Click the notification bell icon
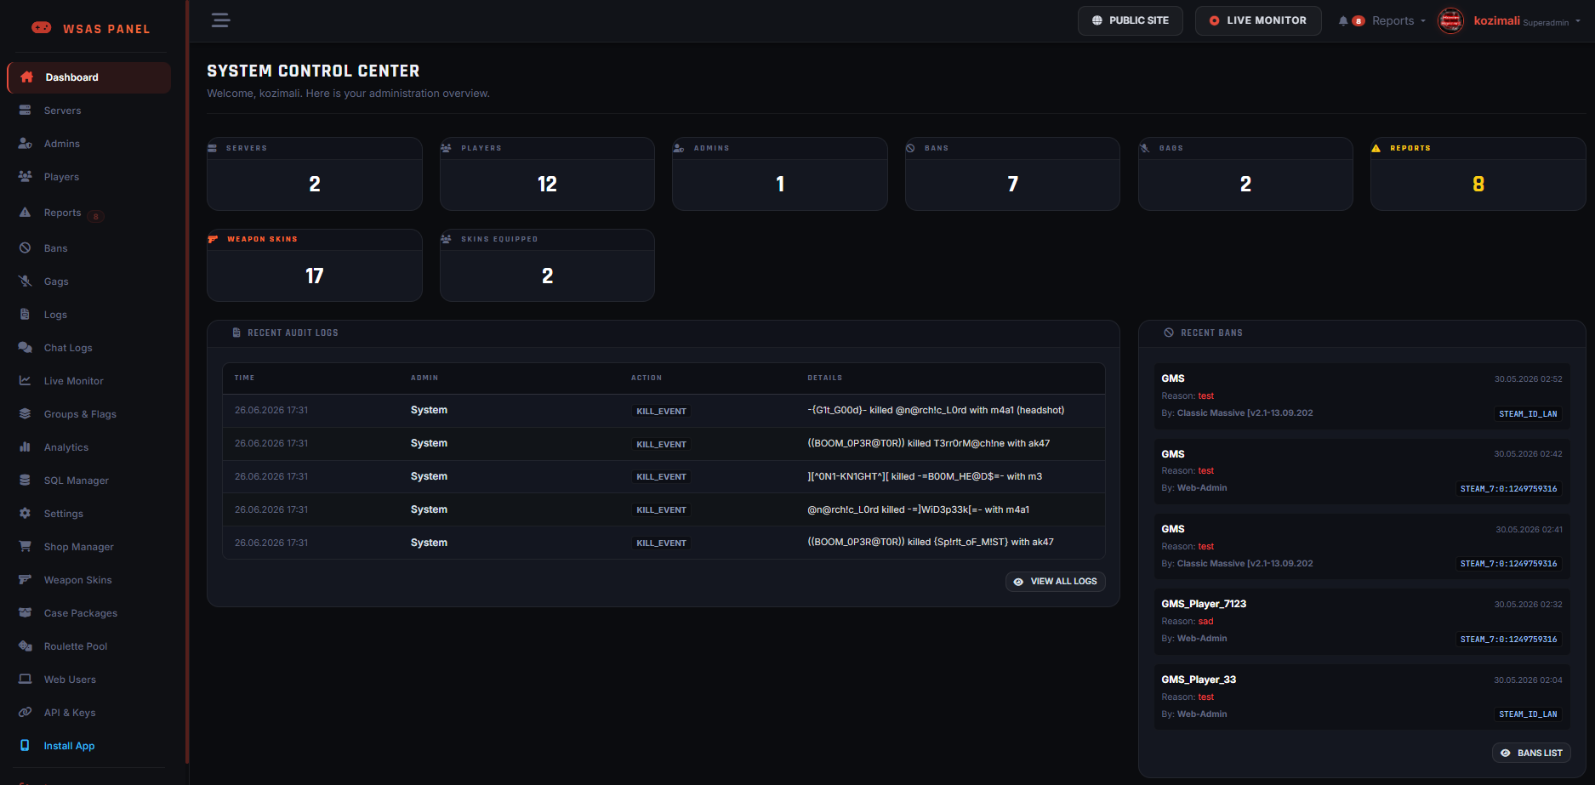 coord(1343,21)
